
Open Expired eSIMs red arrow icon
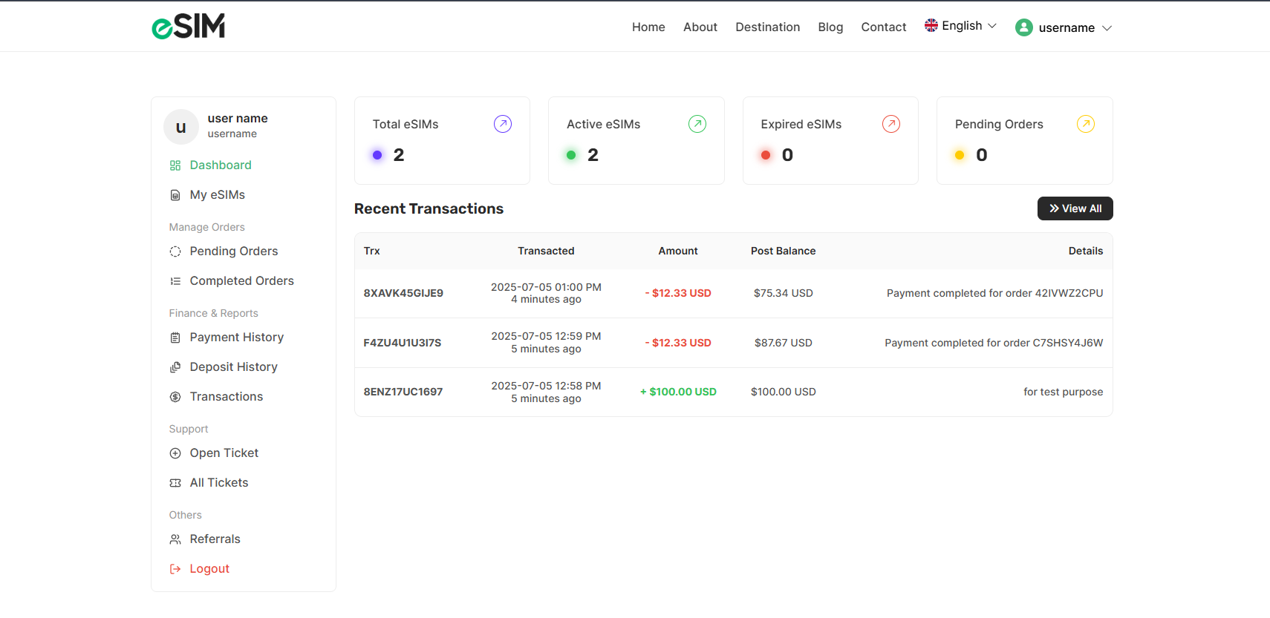[x=891, y=124]
